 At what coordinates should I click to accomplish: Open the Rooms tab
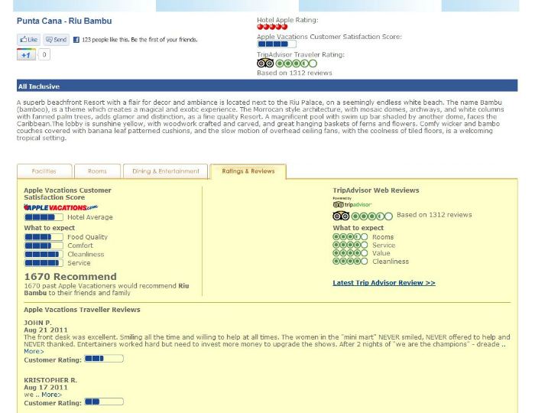pyautogui.click(x=97, y=171)
